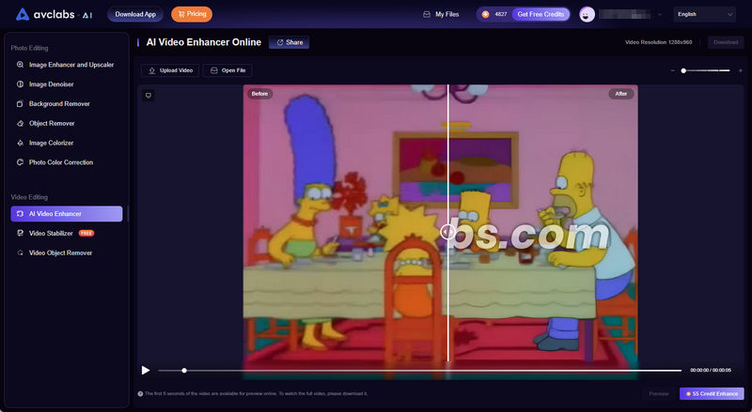The height and width of the screenshot is (412, 752).
Task: Click the 55 Credit Enhance button
Action: [x=712, y=394]
